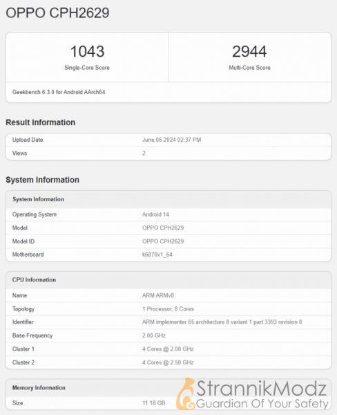The height and width of the screenshot is (415, 337).
Task: Click the OPPO CPH2629 page title
Action: click(57, 13)
